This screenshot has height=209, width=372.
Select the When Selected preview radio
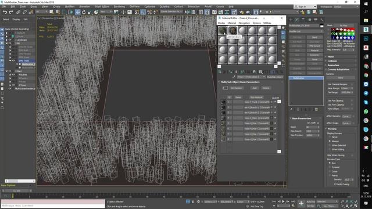(x=330, y=145)
